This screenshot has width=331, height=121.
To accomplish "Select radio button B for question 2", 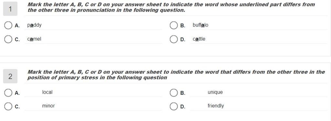I will tap(174, 93).
